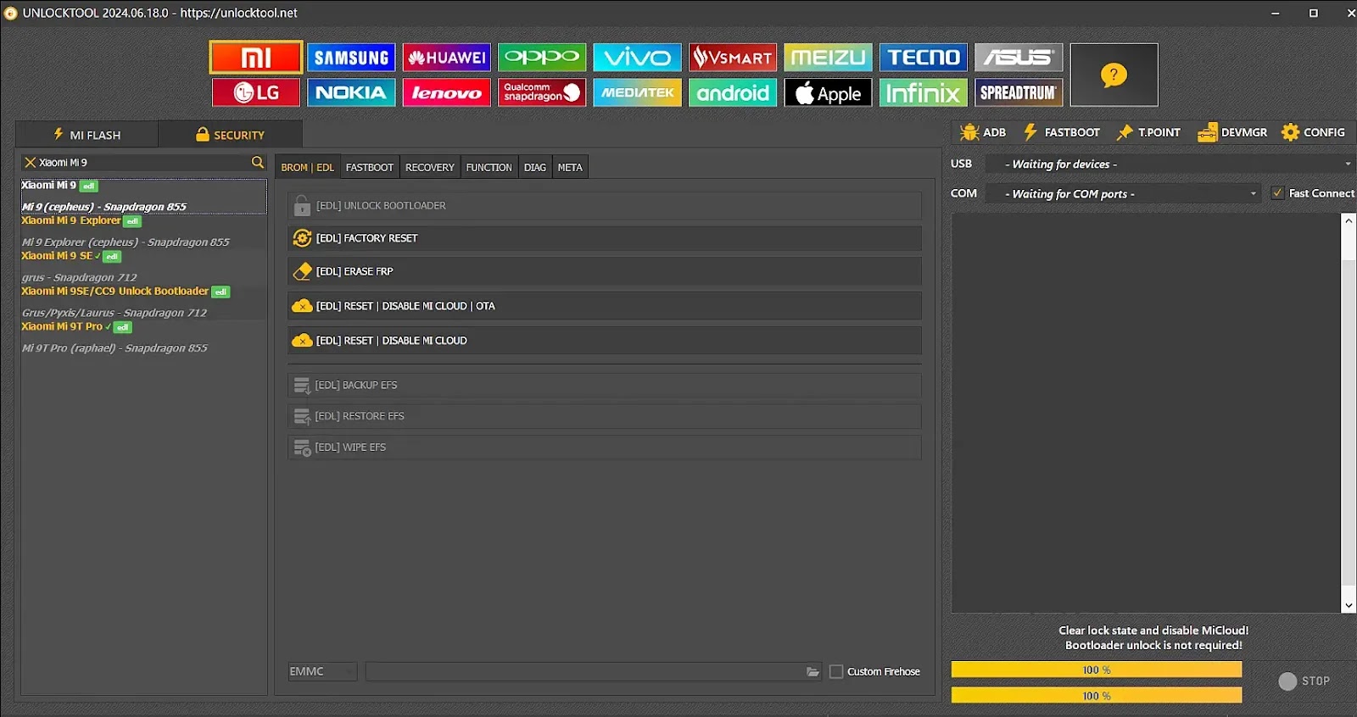Viewport: 1357px width, 717px height.
Task: Choose the Spreadtrum chipset icon
Action: [x=1019, y=92]
